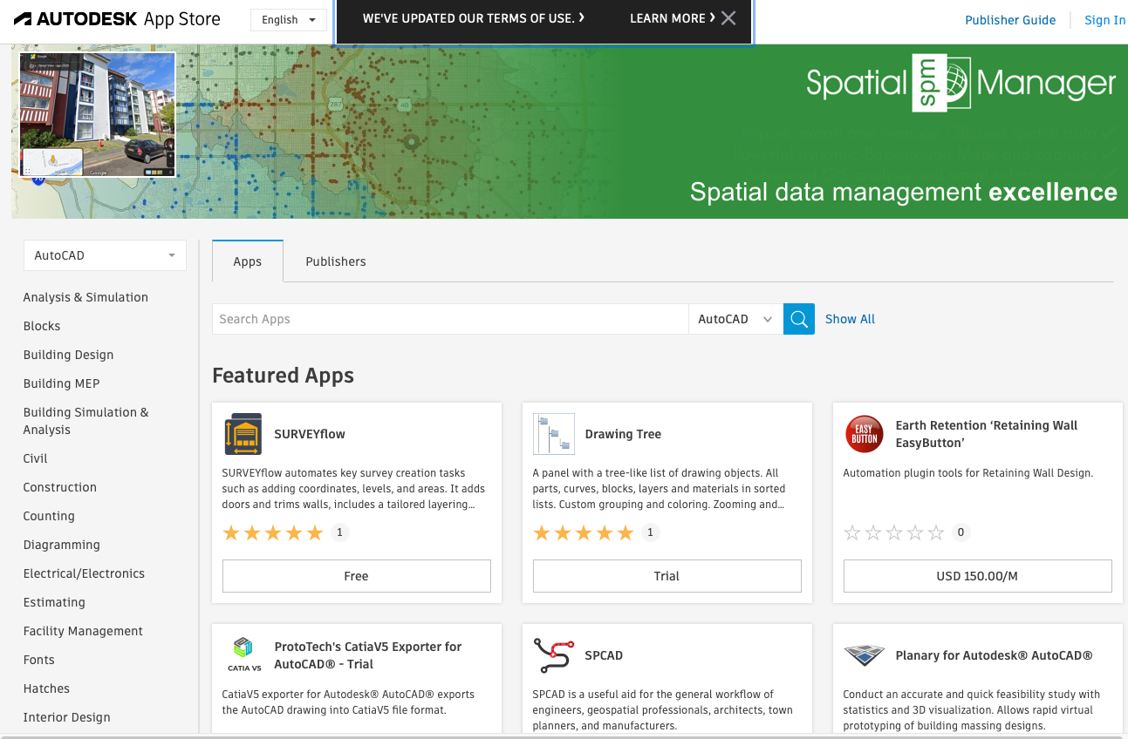Viewport: 1128px width, 739px height.
Task: Select the Fonts category
Action: (x=39, y=660)
